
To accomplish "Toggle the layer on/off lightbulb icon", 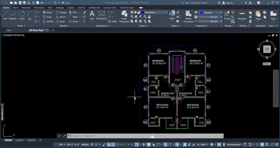I will point(132,12).
